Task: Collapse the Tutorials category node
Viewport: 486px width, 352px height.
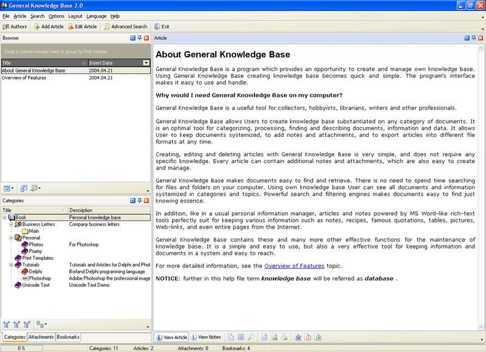Action: [12, 265]
